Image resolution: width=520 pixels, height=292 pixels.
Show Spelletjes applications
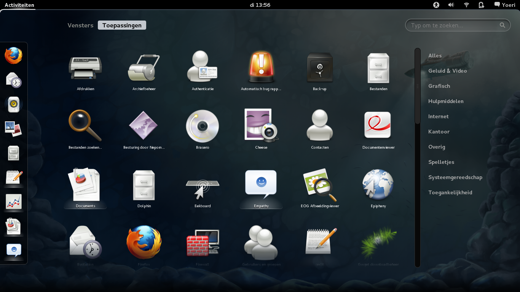pyautogui.click(x=441, y=162)
